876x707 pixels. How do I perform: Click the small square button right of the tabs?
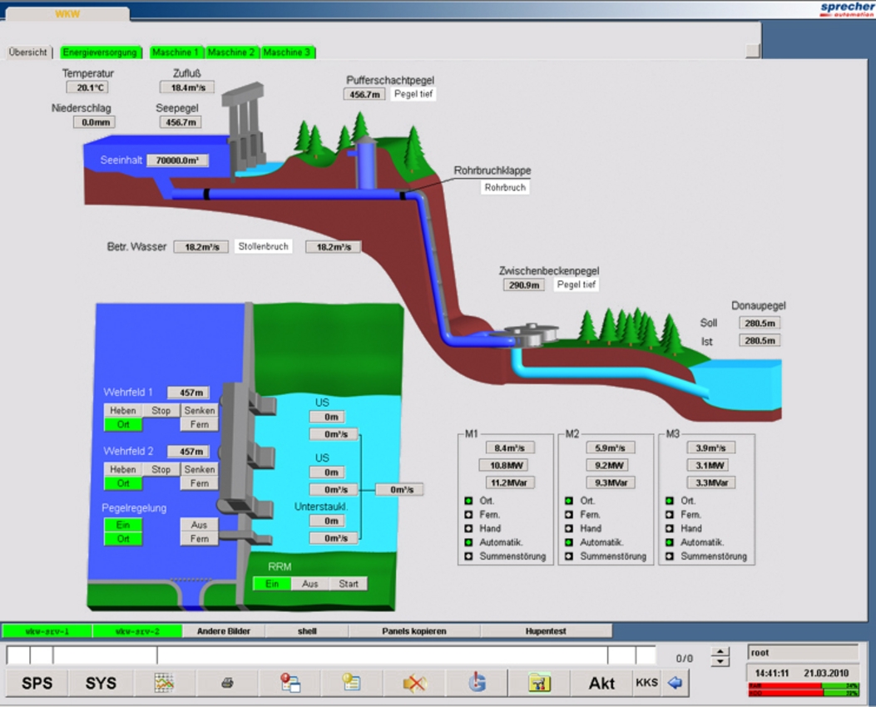coord(752,51)
